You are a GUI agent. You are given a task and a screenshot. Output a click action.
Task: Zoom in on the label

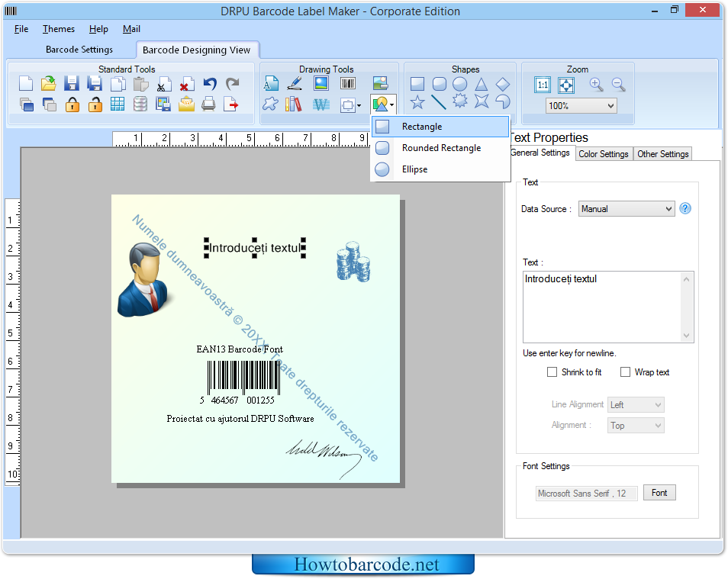(596, 84)
